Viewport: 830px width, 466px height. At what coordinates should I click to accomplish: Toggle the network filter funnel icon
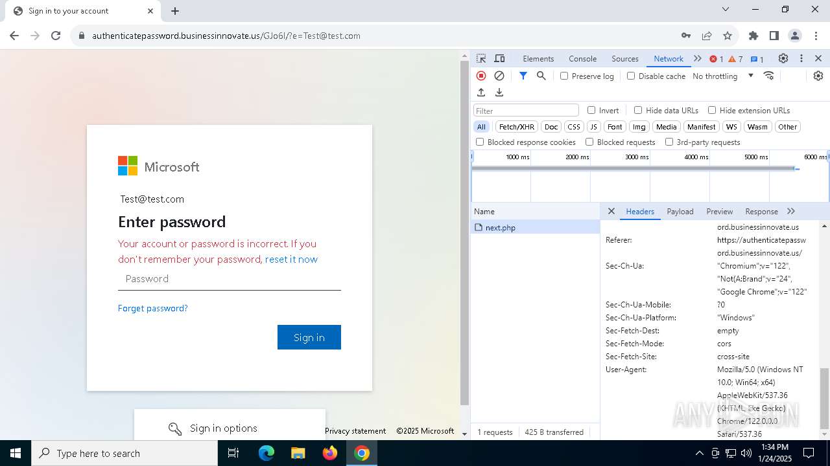coord(523,76)
